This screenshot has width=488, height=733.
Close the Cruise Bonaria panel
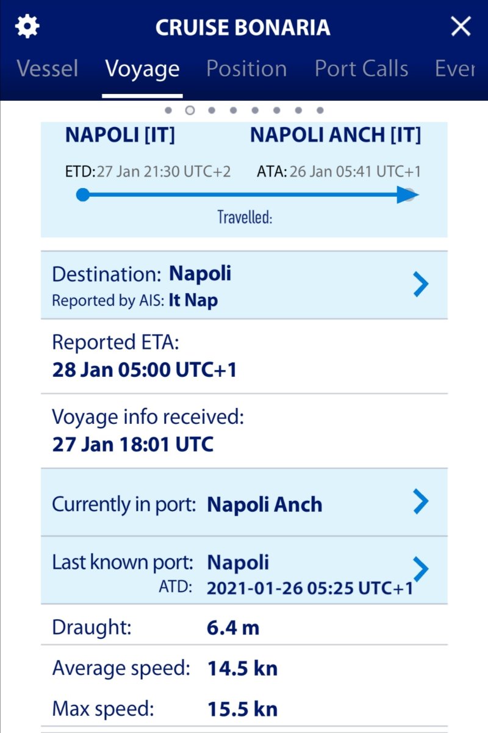[461, 27]
